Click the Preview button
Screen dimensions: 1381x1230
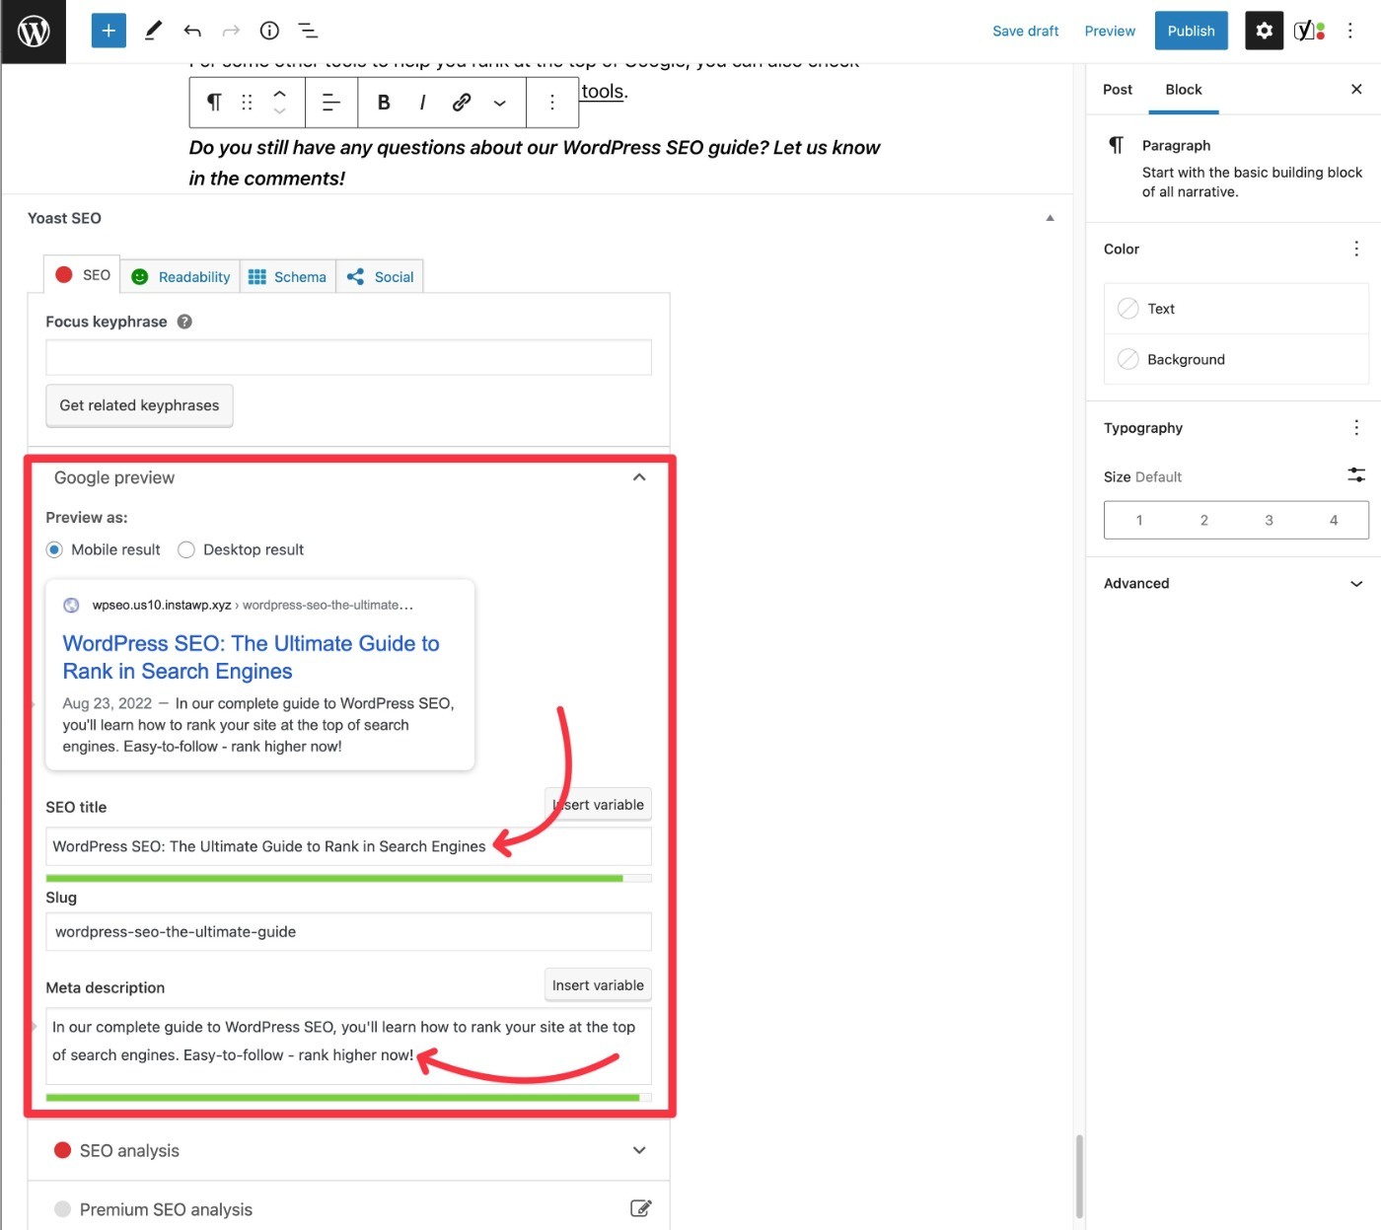point(1110,31)
